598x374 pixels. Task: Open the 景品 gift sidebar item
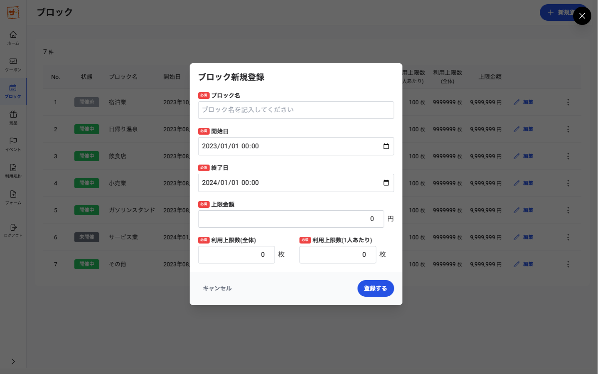click(x=13, y=118)
